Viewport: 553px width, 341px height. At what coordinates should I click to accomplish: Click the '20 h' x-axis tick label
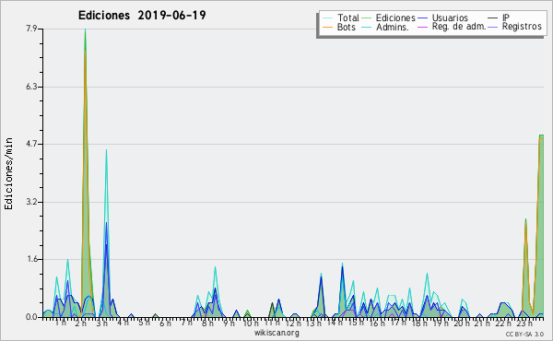(x=462, y=323)
